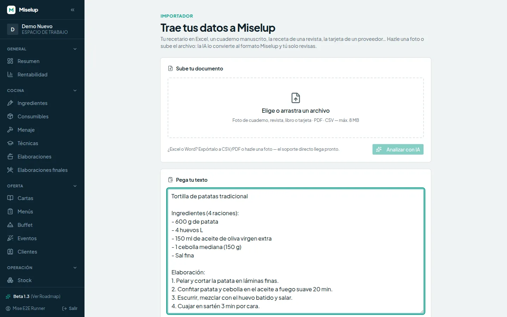The height and width of the screenshot is (317, 507).
Task: Click the paste icon beside Pega tu texto
Action: [170, 180]
